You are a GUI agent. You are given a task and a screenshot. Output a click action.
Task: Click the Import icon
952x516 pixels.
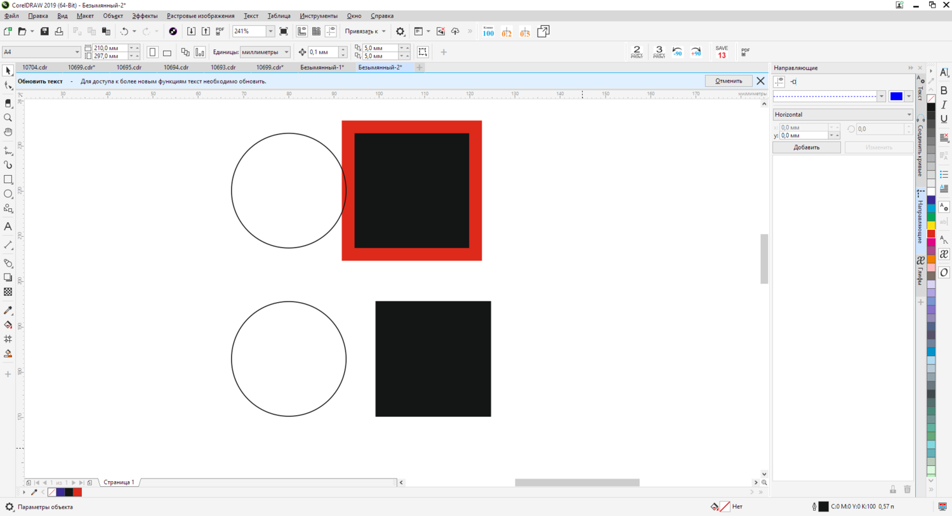tap(191, 31)
